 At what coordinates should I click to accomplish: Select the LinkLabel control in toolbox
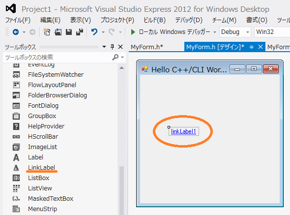pyautogui.click(x=41, y=168)
